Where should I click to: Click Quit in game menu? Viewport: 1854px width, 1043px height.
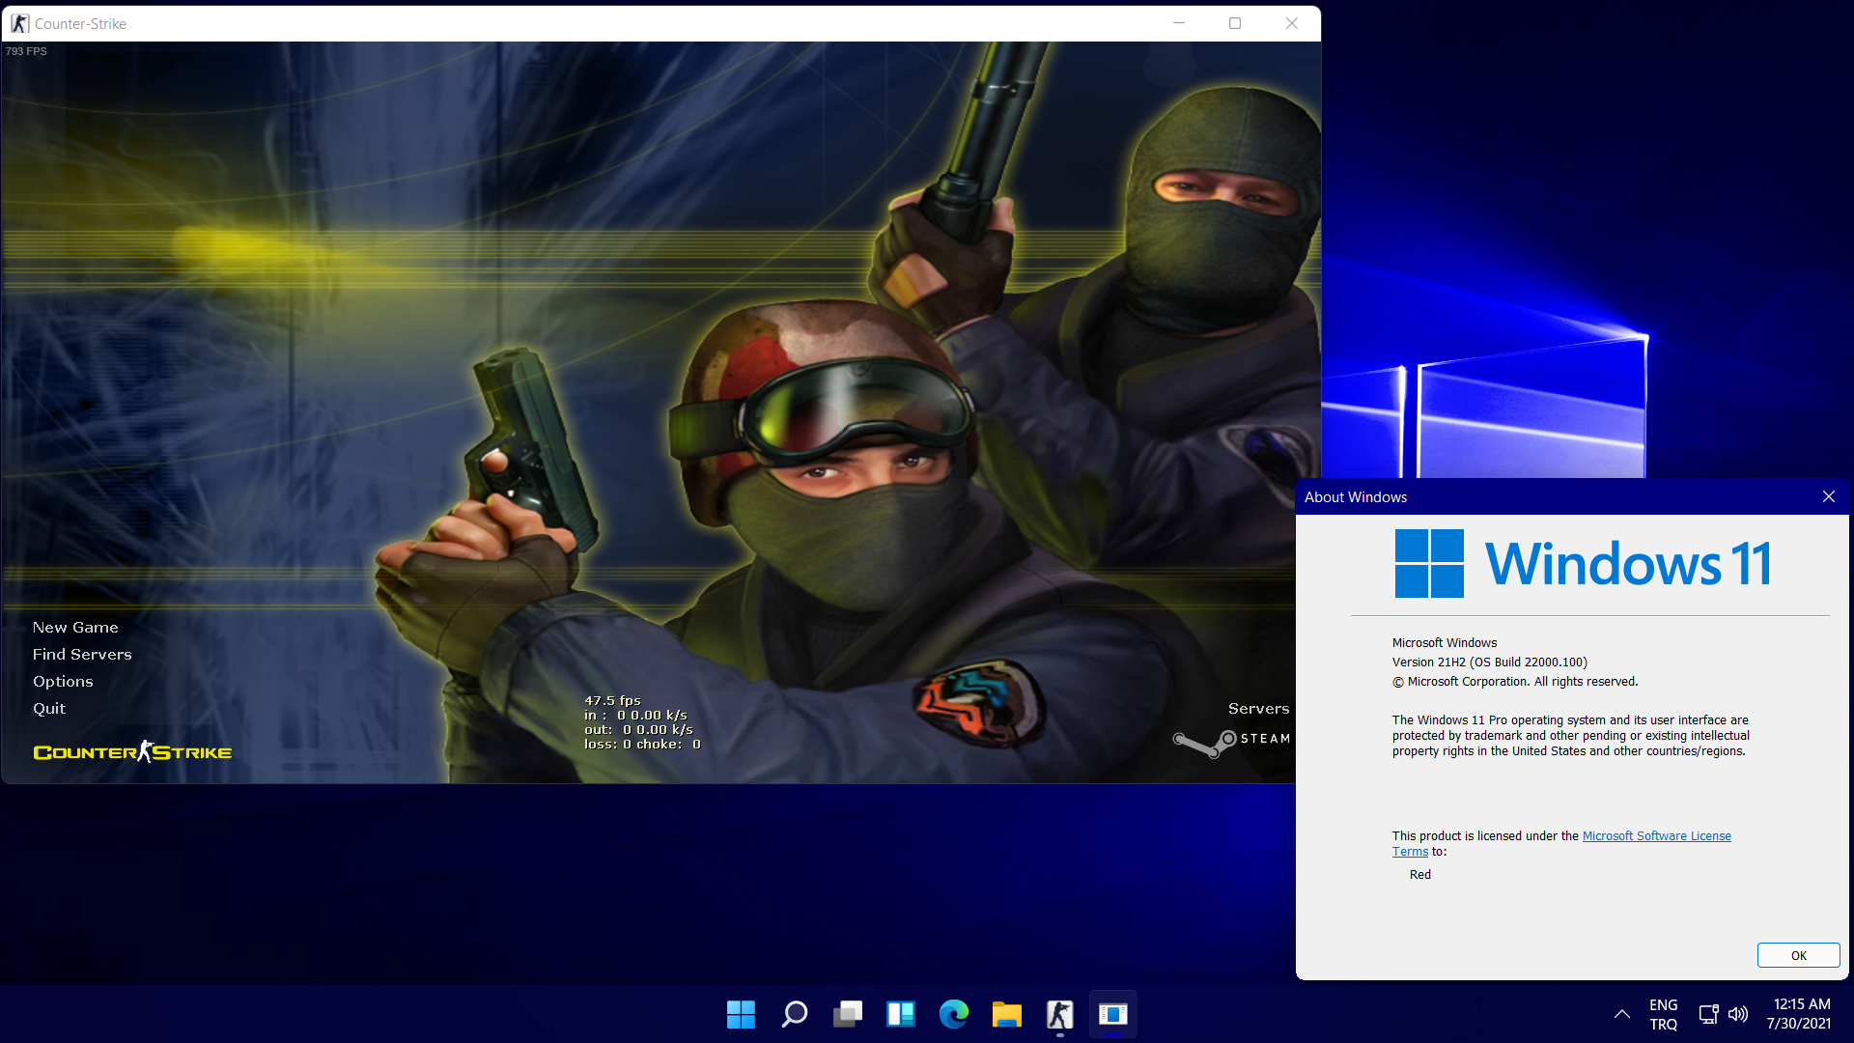[x=49, y=709]
